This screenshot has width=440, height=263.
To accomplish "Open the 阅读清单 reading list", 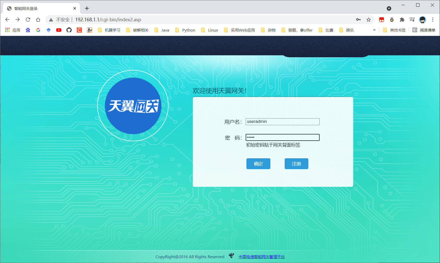I will coord(424,30).
